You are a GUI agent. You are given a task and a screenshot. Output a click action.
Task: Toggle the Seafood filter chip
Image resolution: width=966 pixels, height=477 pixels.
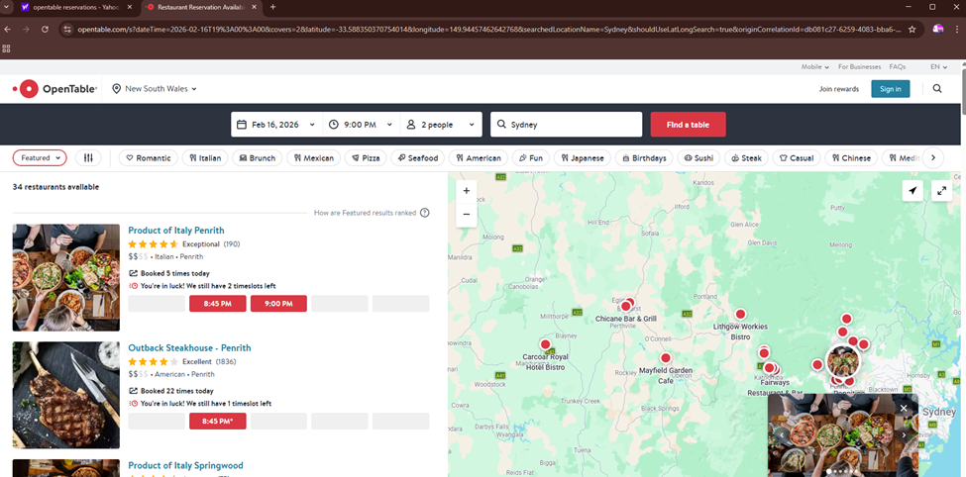pyautogui.click(x=418, y=158)
